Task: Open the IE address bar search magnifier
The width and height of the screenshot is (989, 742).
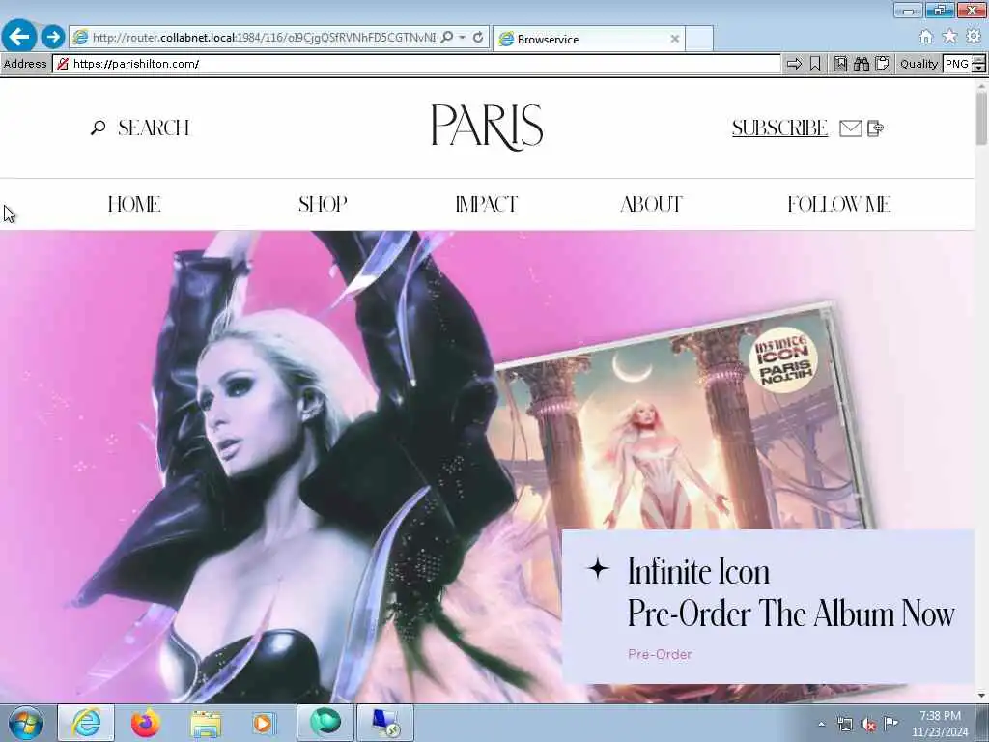Action: (x=446, y=38)
